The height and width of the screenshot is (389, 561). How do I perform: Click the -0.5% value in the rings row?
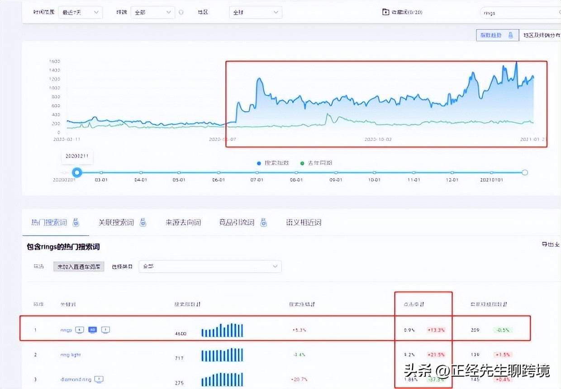coord(503,330)
